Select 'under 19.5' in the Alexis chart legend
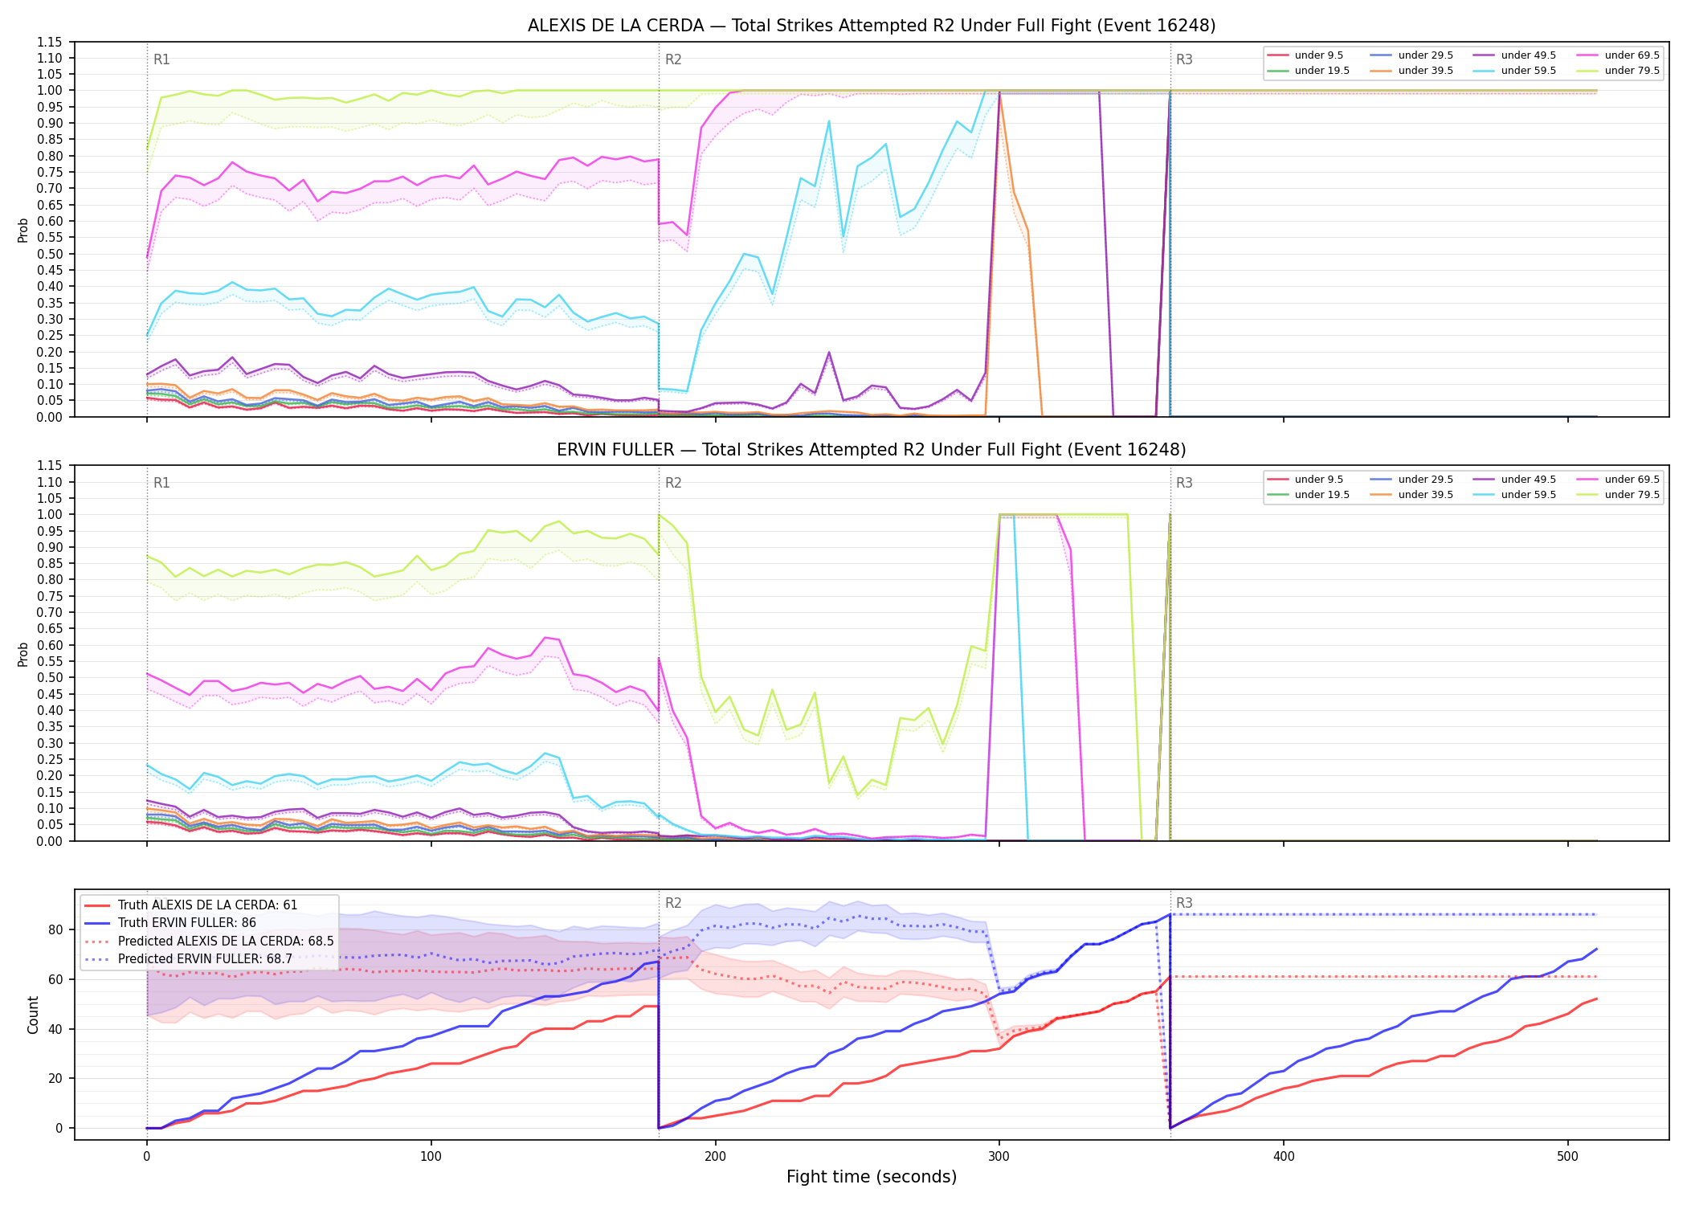 click(1308, 71)
